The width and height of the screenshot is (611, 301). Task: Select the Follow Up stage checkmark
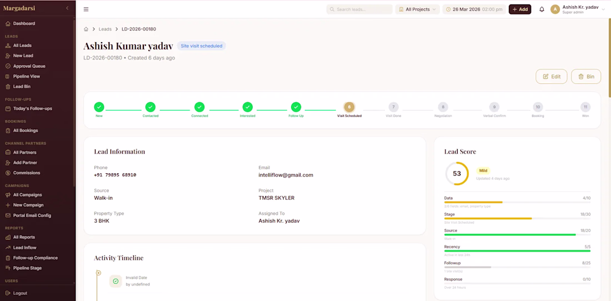[x=296, y=107]
